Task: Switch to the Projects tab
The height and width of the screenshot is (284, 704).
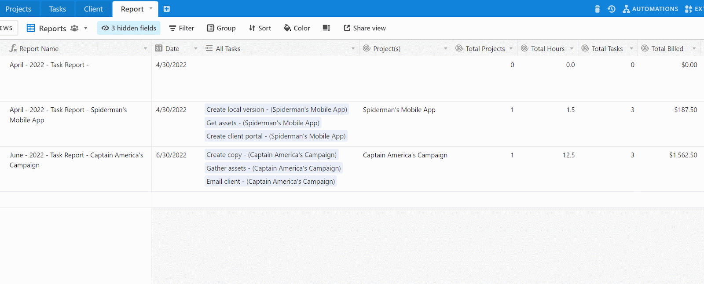Action: [x=18, y=9]
